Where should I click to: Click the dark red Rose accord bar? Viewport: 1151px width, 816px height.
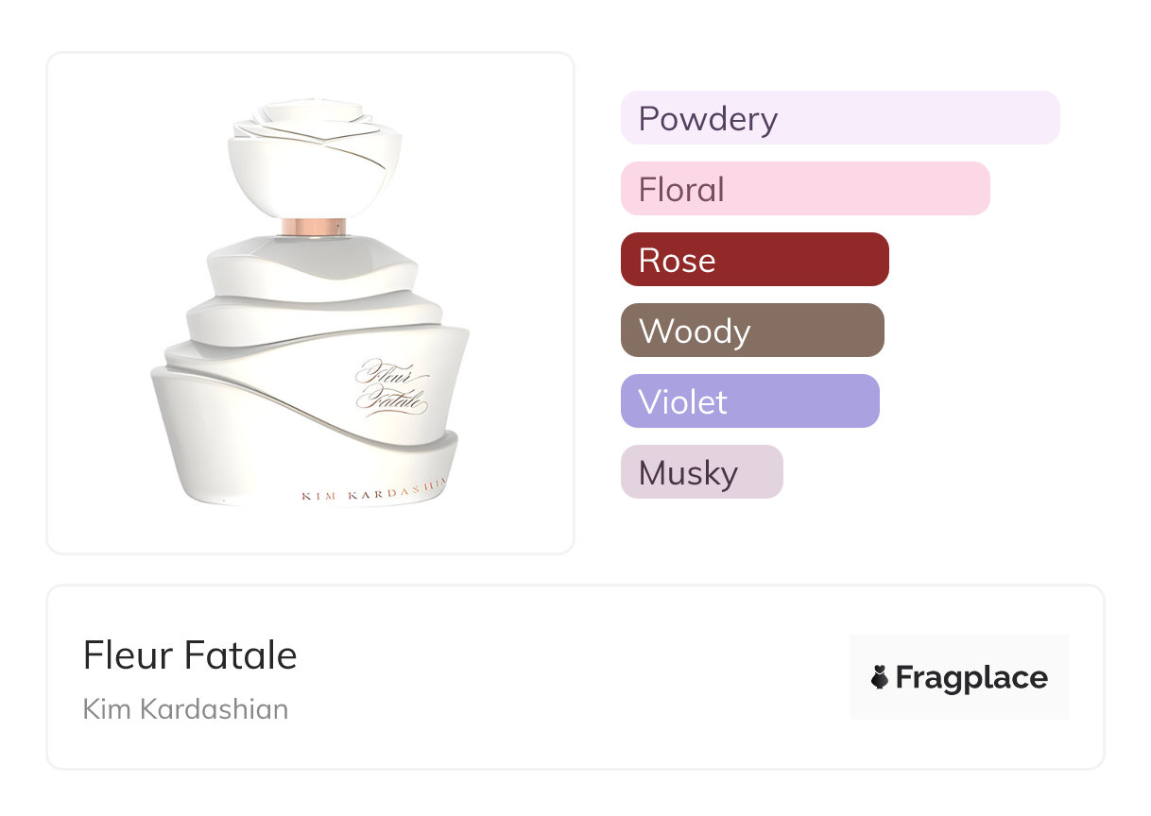pyautogui.click(x=754, y=260)
